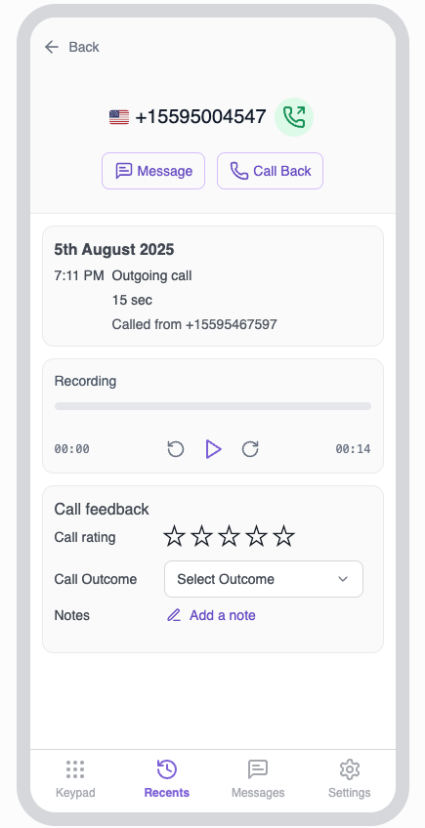Click the back arrow icon
The height and width of the screenshot is (828, 425).
tap(51, 47)
